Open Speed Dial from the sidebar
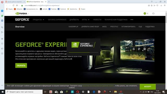Image resolution: width=167 pixels, height=94 pixels. 2,39
